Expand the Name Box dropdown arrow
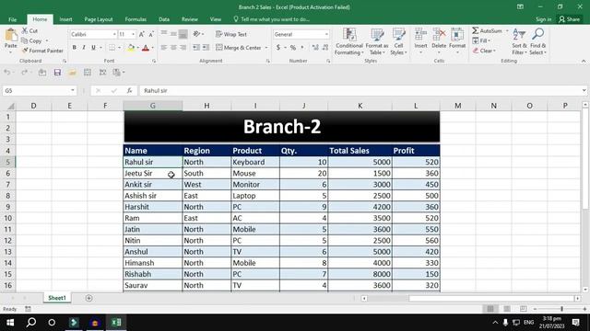The width and height of the screenshot is (590, 331). (x=73, y=90)
